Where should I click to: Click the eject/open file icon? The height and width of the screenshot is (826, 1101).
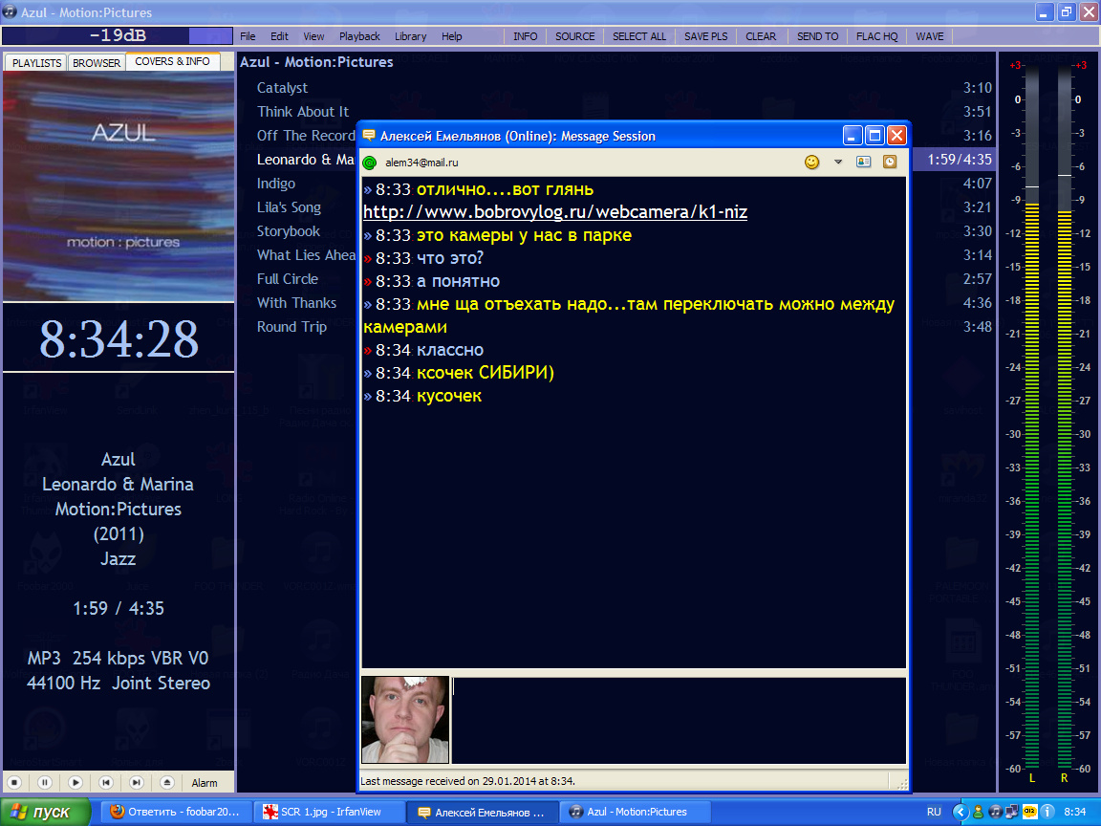click(x=166, y=782)
